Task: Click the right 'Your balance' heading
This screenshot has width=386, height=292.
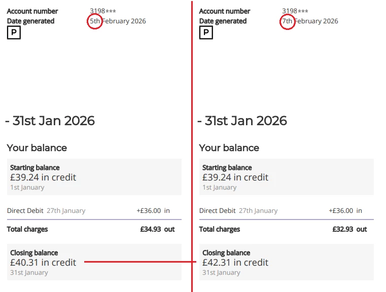Action: [x=229, y=148]
